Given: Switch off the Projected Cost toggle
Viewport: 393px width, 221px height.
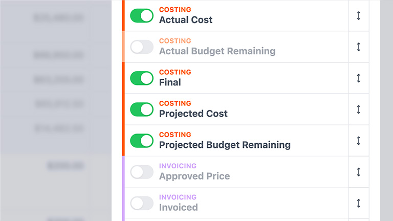Looking at the screenshot, I should (142, 109).
